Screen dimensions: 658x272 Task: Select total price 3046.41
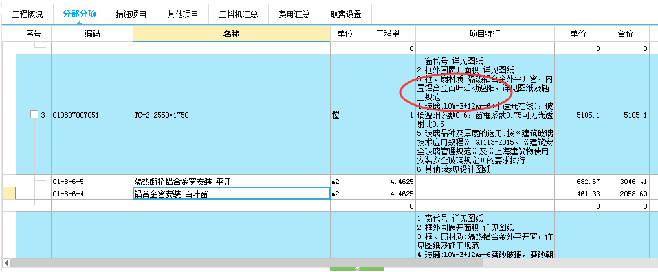[x=625, y=182]
